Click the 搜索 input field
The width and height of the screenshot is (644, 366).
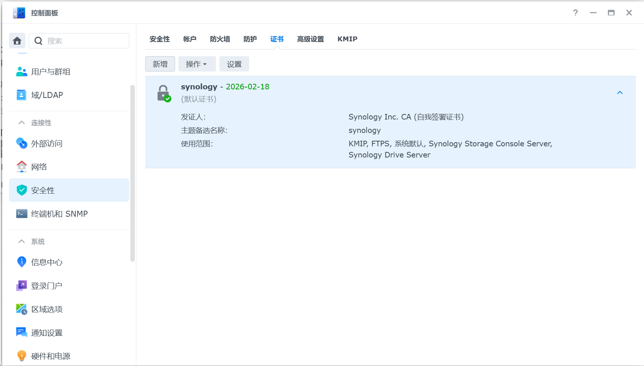tap(79, 41)
